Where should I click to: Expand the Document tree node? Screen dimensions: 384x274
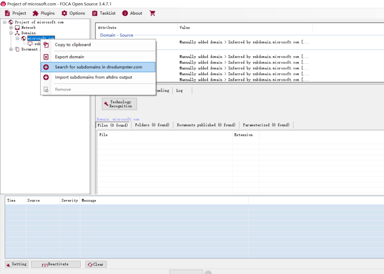pos(11,49)
